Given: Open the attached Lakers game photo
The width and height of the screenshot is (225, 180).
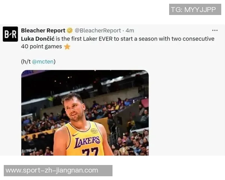Looking at the screenshot, I should [x=85, y=113].
